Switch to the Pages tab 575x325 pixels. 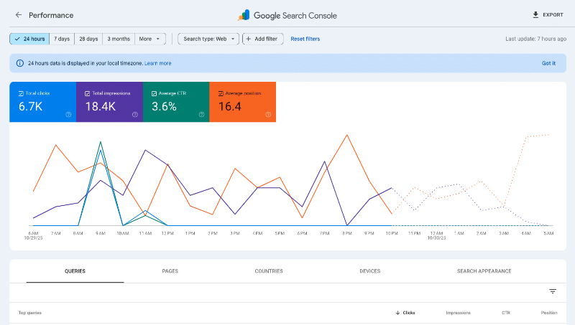coord(170,271)
